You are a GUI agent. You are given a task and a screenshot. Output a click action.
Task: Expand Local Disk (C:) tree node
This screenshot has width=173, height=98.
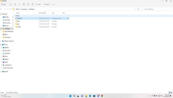pos(2,65)
